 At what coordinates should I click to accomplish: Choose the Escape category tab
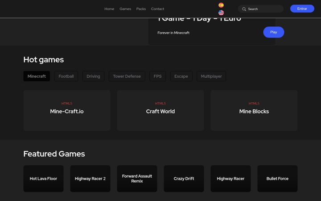[x=181, y=76]
